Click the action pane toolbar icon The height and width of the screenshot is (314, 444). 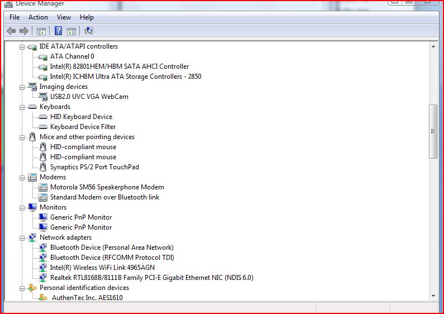tap(71, 31)
